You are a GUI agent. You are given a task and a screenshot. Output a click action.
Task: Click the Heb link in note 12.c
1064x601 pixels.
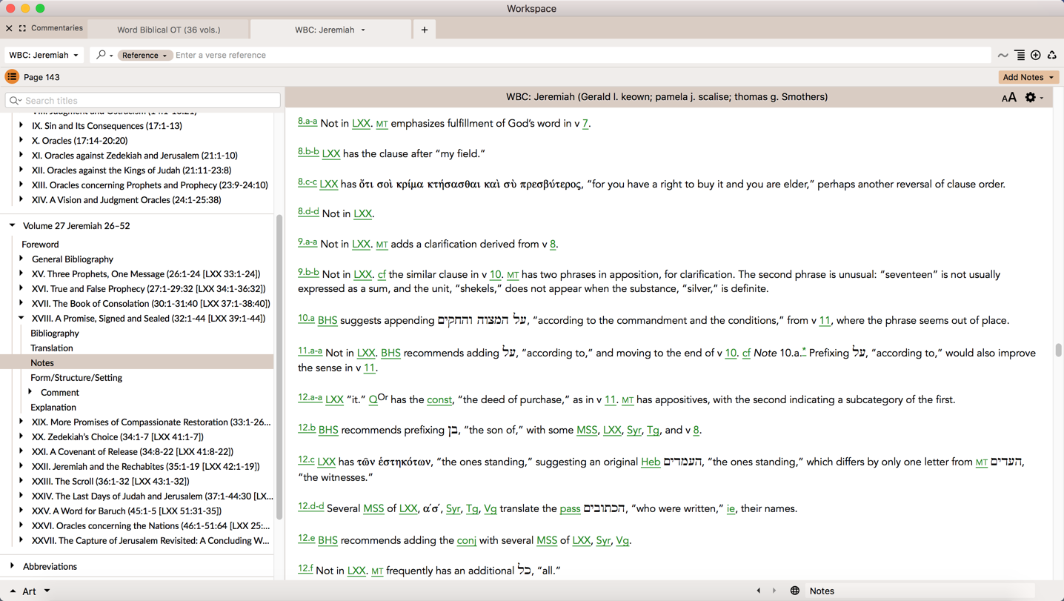[x=651, y=462]
